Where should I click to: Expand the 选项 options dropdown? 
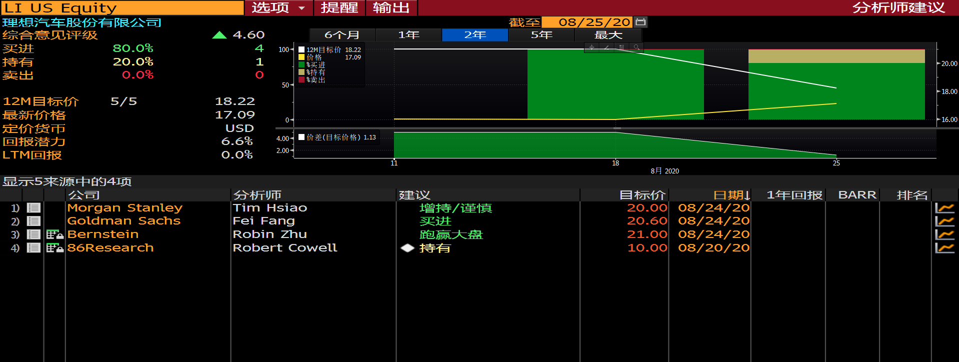(x=278, y=7)
